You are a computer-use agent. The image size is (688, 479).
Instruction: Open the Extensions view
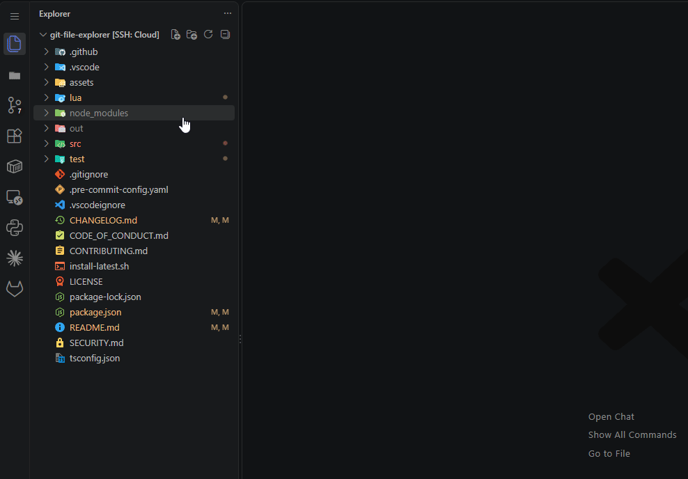tap(15, 136)
